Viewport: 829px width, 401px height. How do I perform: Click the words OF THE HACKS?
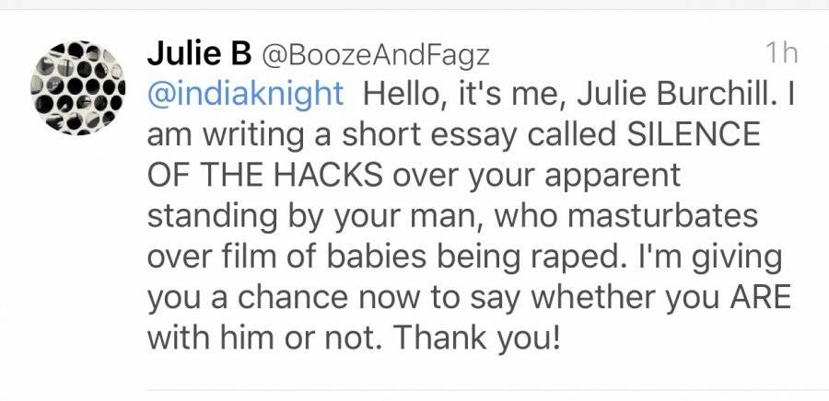265,176
